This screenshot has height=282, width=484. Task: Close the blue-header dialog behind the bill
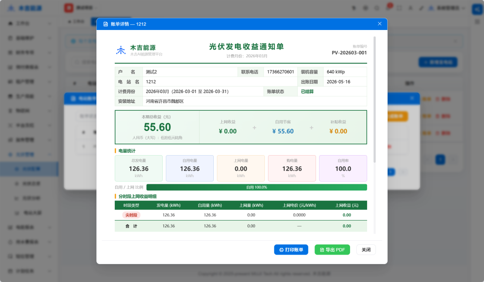[x=412, y=98]
